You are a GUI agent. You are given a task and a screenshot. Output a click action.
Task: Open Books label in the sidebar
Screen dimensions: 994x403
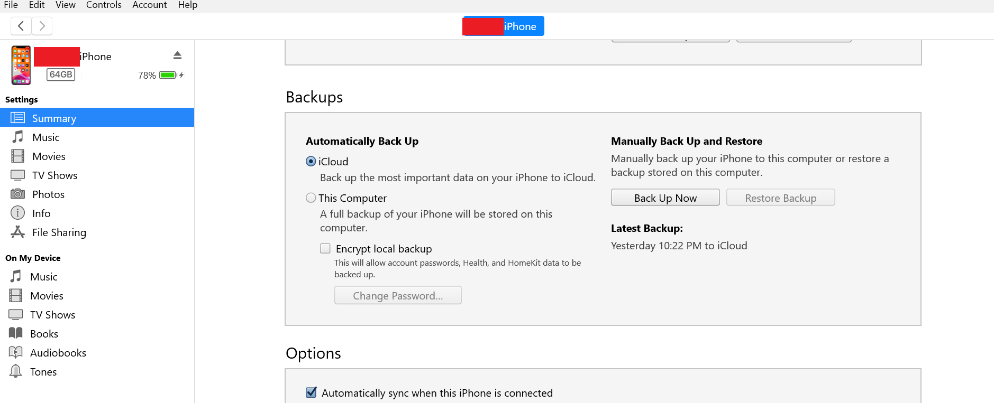pos(44,334)
